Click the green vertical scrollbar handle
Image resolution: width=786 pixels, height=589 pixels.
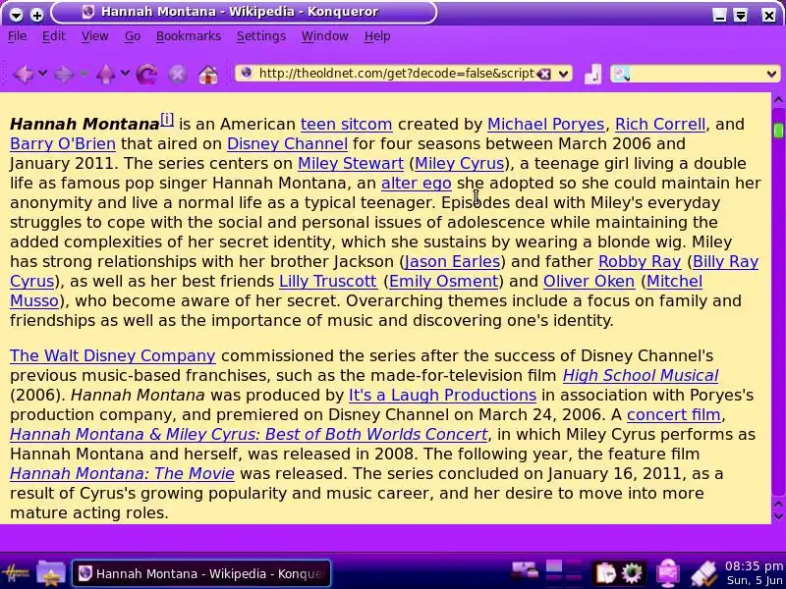click(778, 131)
